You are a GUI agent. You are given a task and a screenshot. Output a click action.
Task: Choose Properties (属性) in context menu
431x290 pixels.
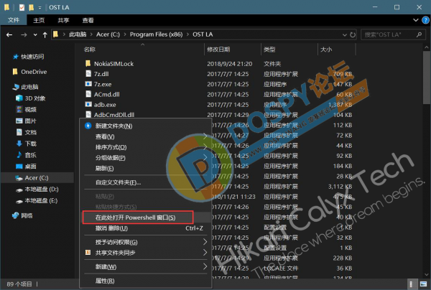(146, 281)
